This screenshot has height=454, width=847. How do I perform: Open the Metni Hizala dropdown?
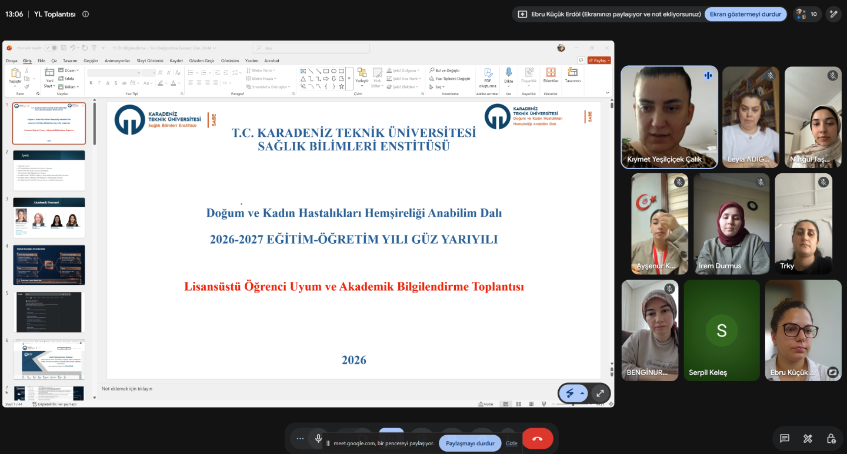(x=261, y=78)
